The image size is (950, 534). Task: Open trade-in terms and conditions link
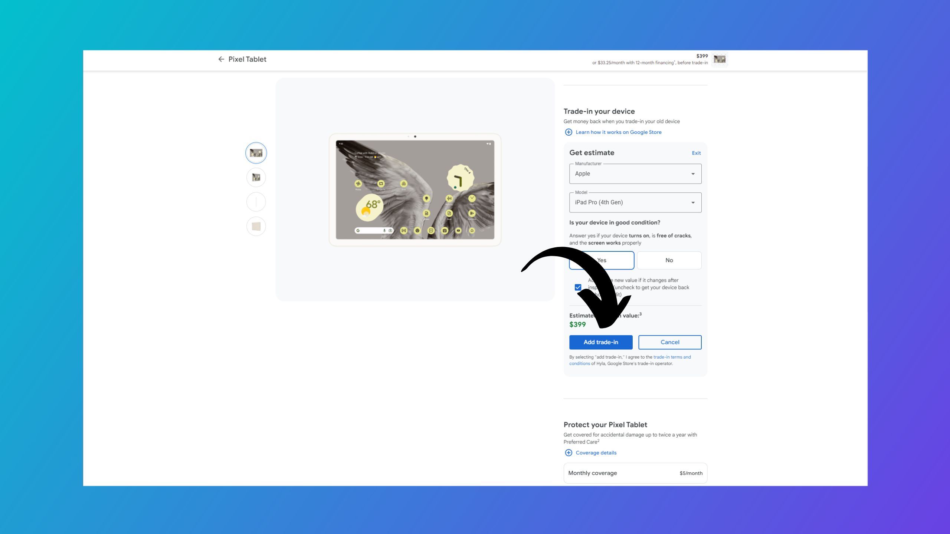tap(630, 360)
